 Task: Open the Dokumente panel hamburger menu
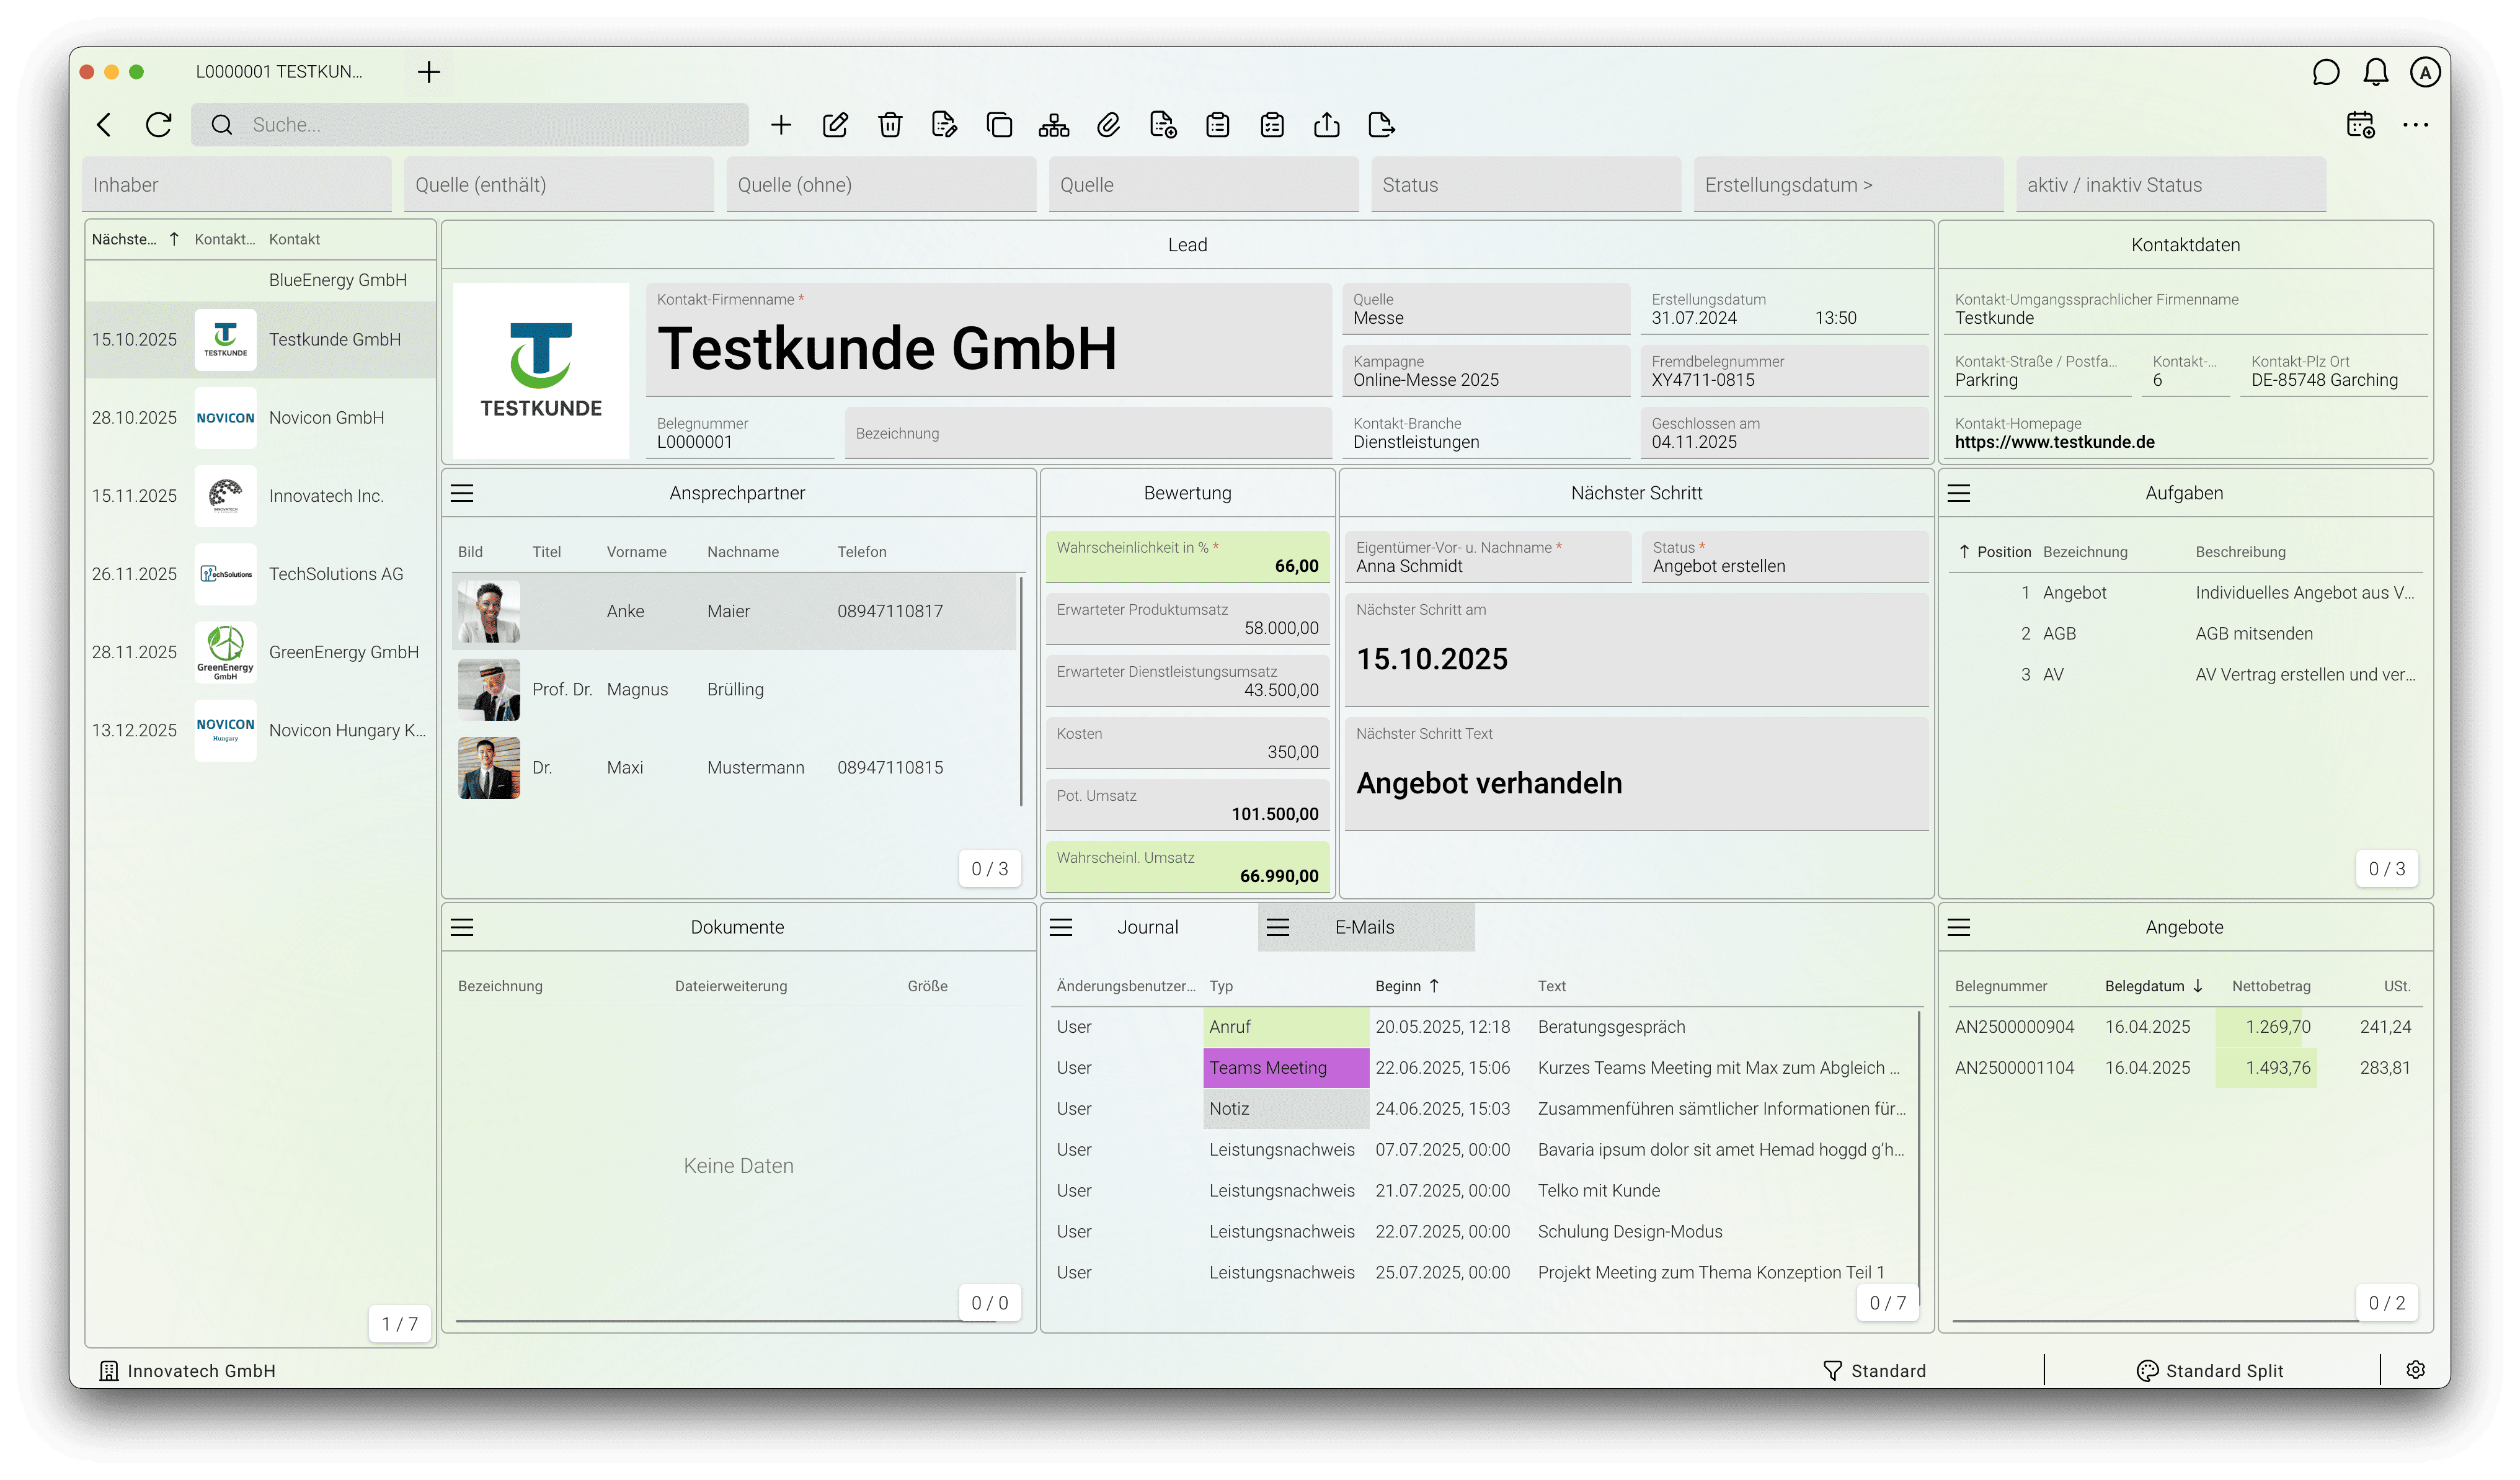point(462,927)
